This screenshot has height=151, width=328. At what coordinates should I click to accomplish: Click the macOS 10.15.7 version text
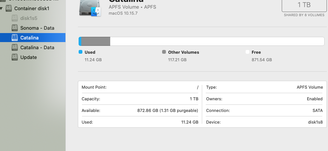pos(123,13)
